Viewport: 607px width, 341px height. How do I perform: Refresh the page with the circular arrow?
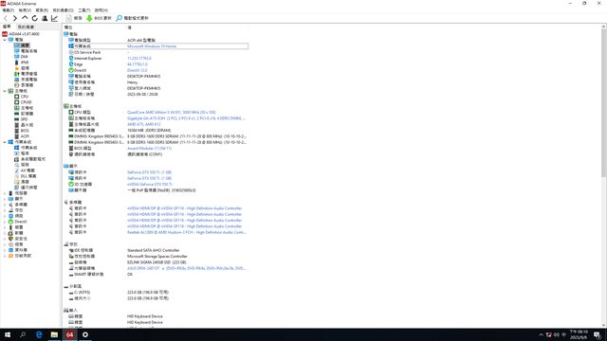point(35,18)
